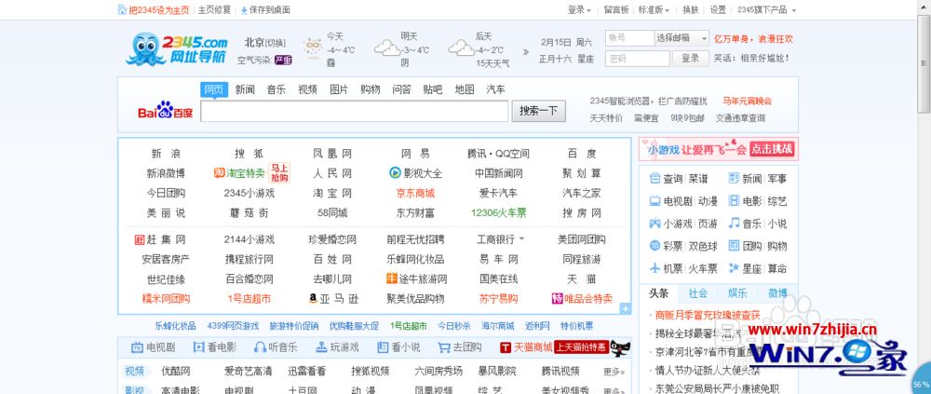Click the page vertical scrollbar thumb
Screen dimensions: 931x394
[x=924, y=62]
